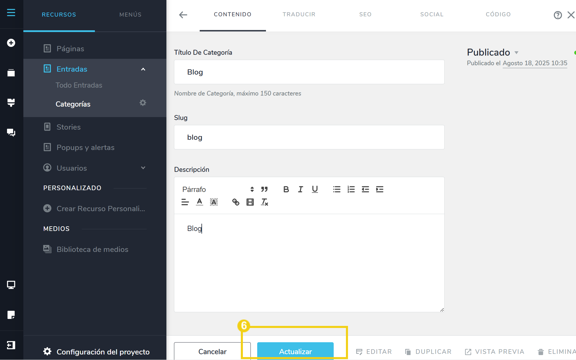576x360 pixels.
Task: Open the SEO tab
Action: tap(365, 15)
